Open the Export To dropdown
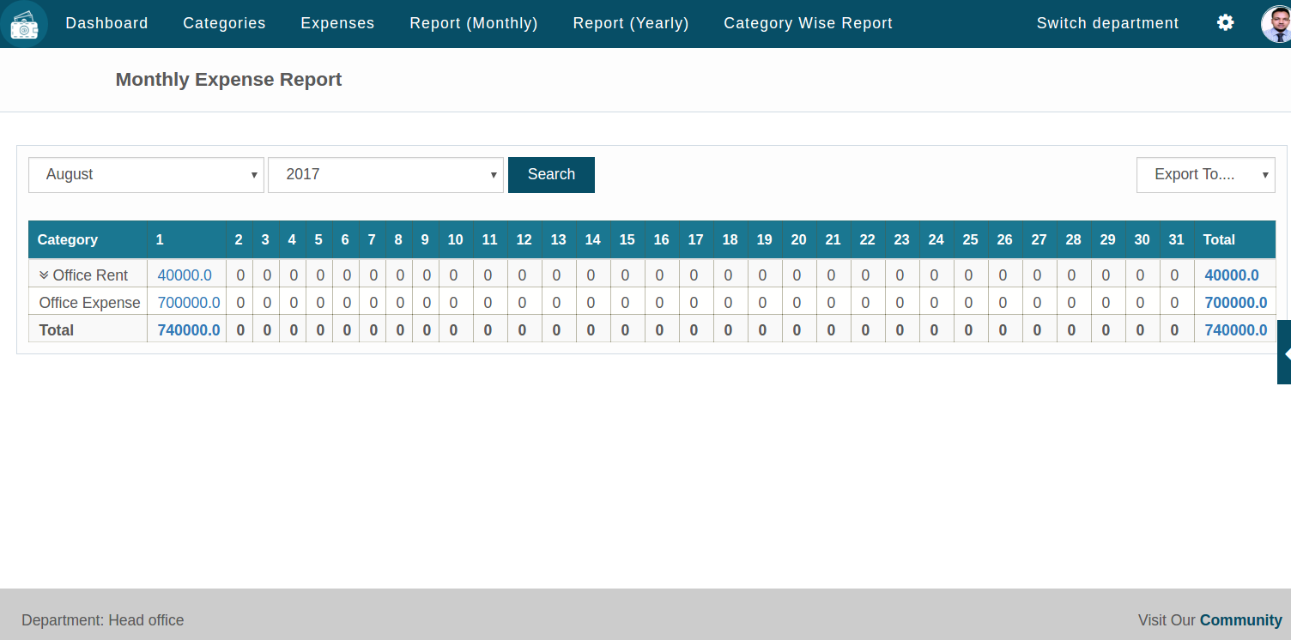 click(x=1205, y=174)
